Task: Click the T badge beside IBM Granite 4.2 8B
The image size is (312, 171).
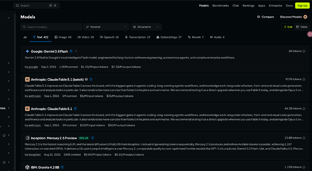Action: tap(62, 167)
